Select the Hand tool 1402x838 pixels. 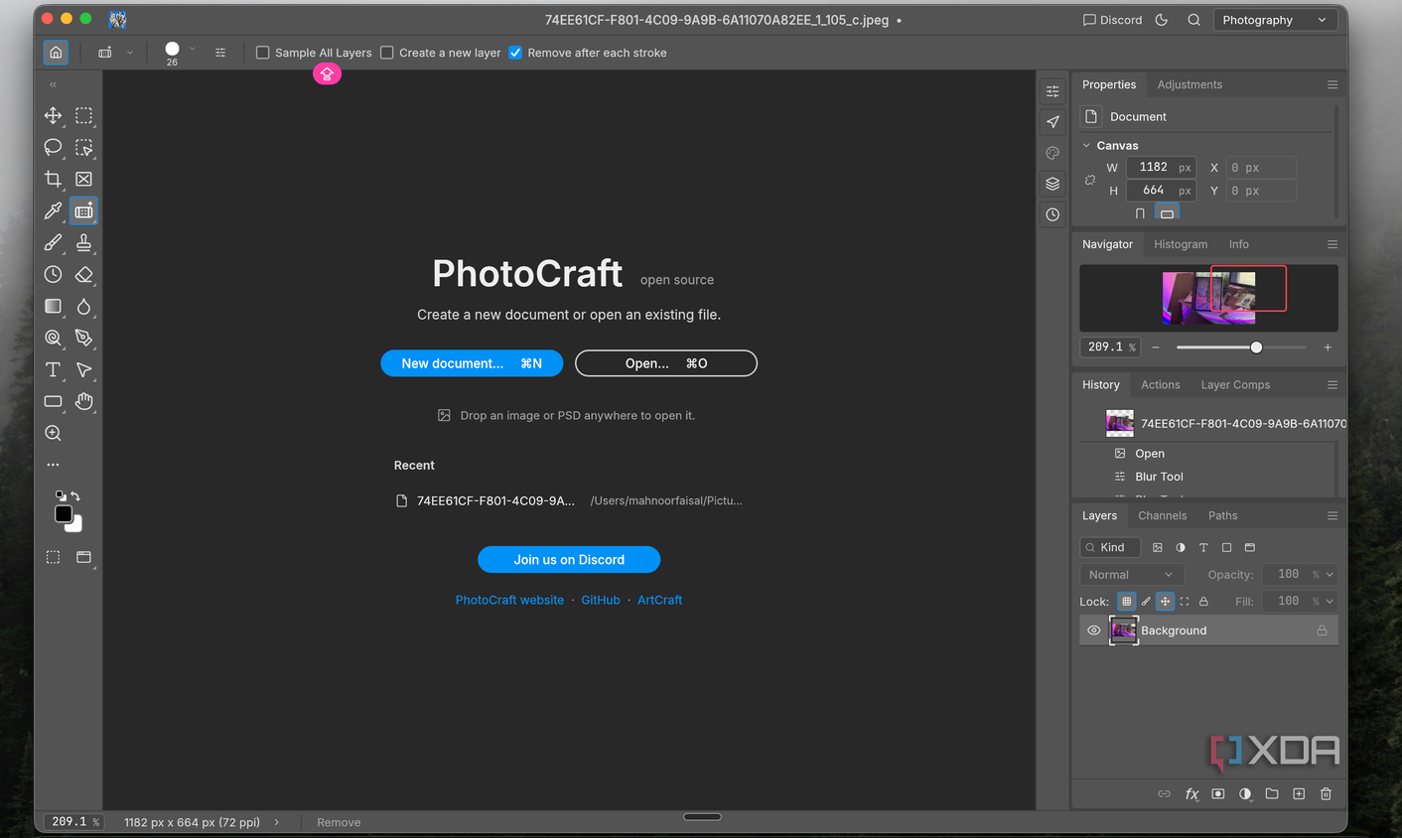(x=84, y=402)
